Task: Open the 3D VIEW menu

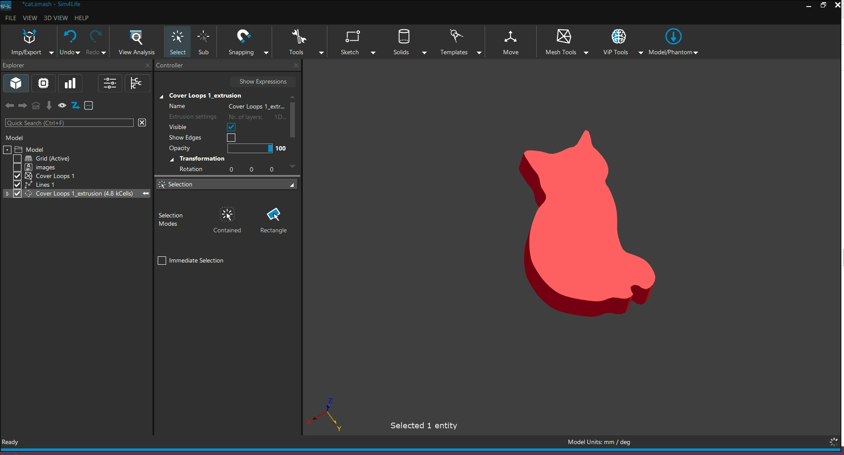Action: 56,18
